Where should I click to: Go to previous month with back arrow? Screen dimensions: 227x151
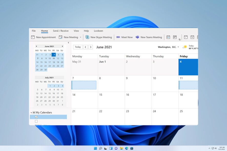click(86, 47)
